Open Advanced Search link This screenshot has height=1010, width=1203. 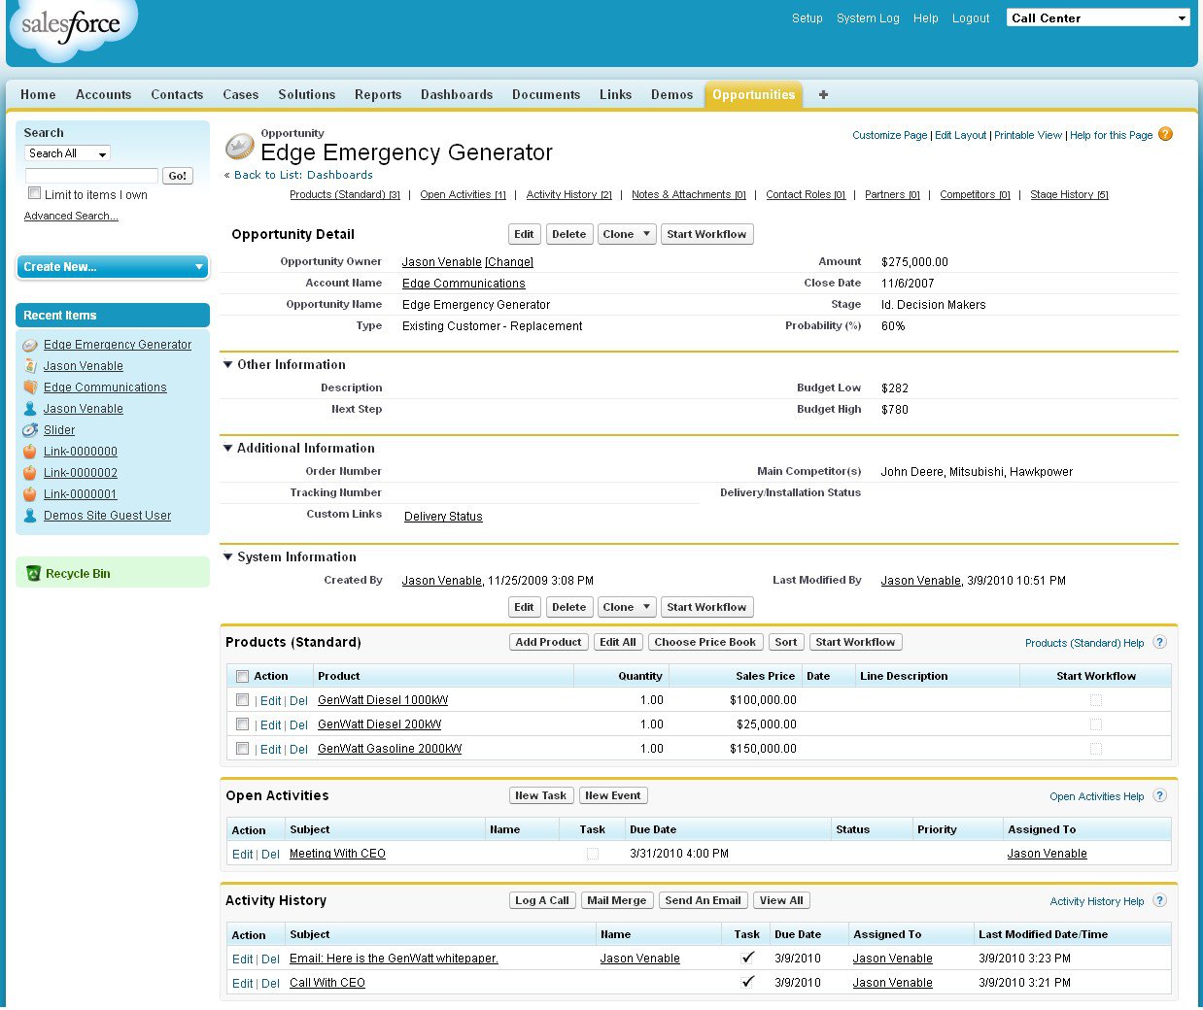tap(71, 216)
